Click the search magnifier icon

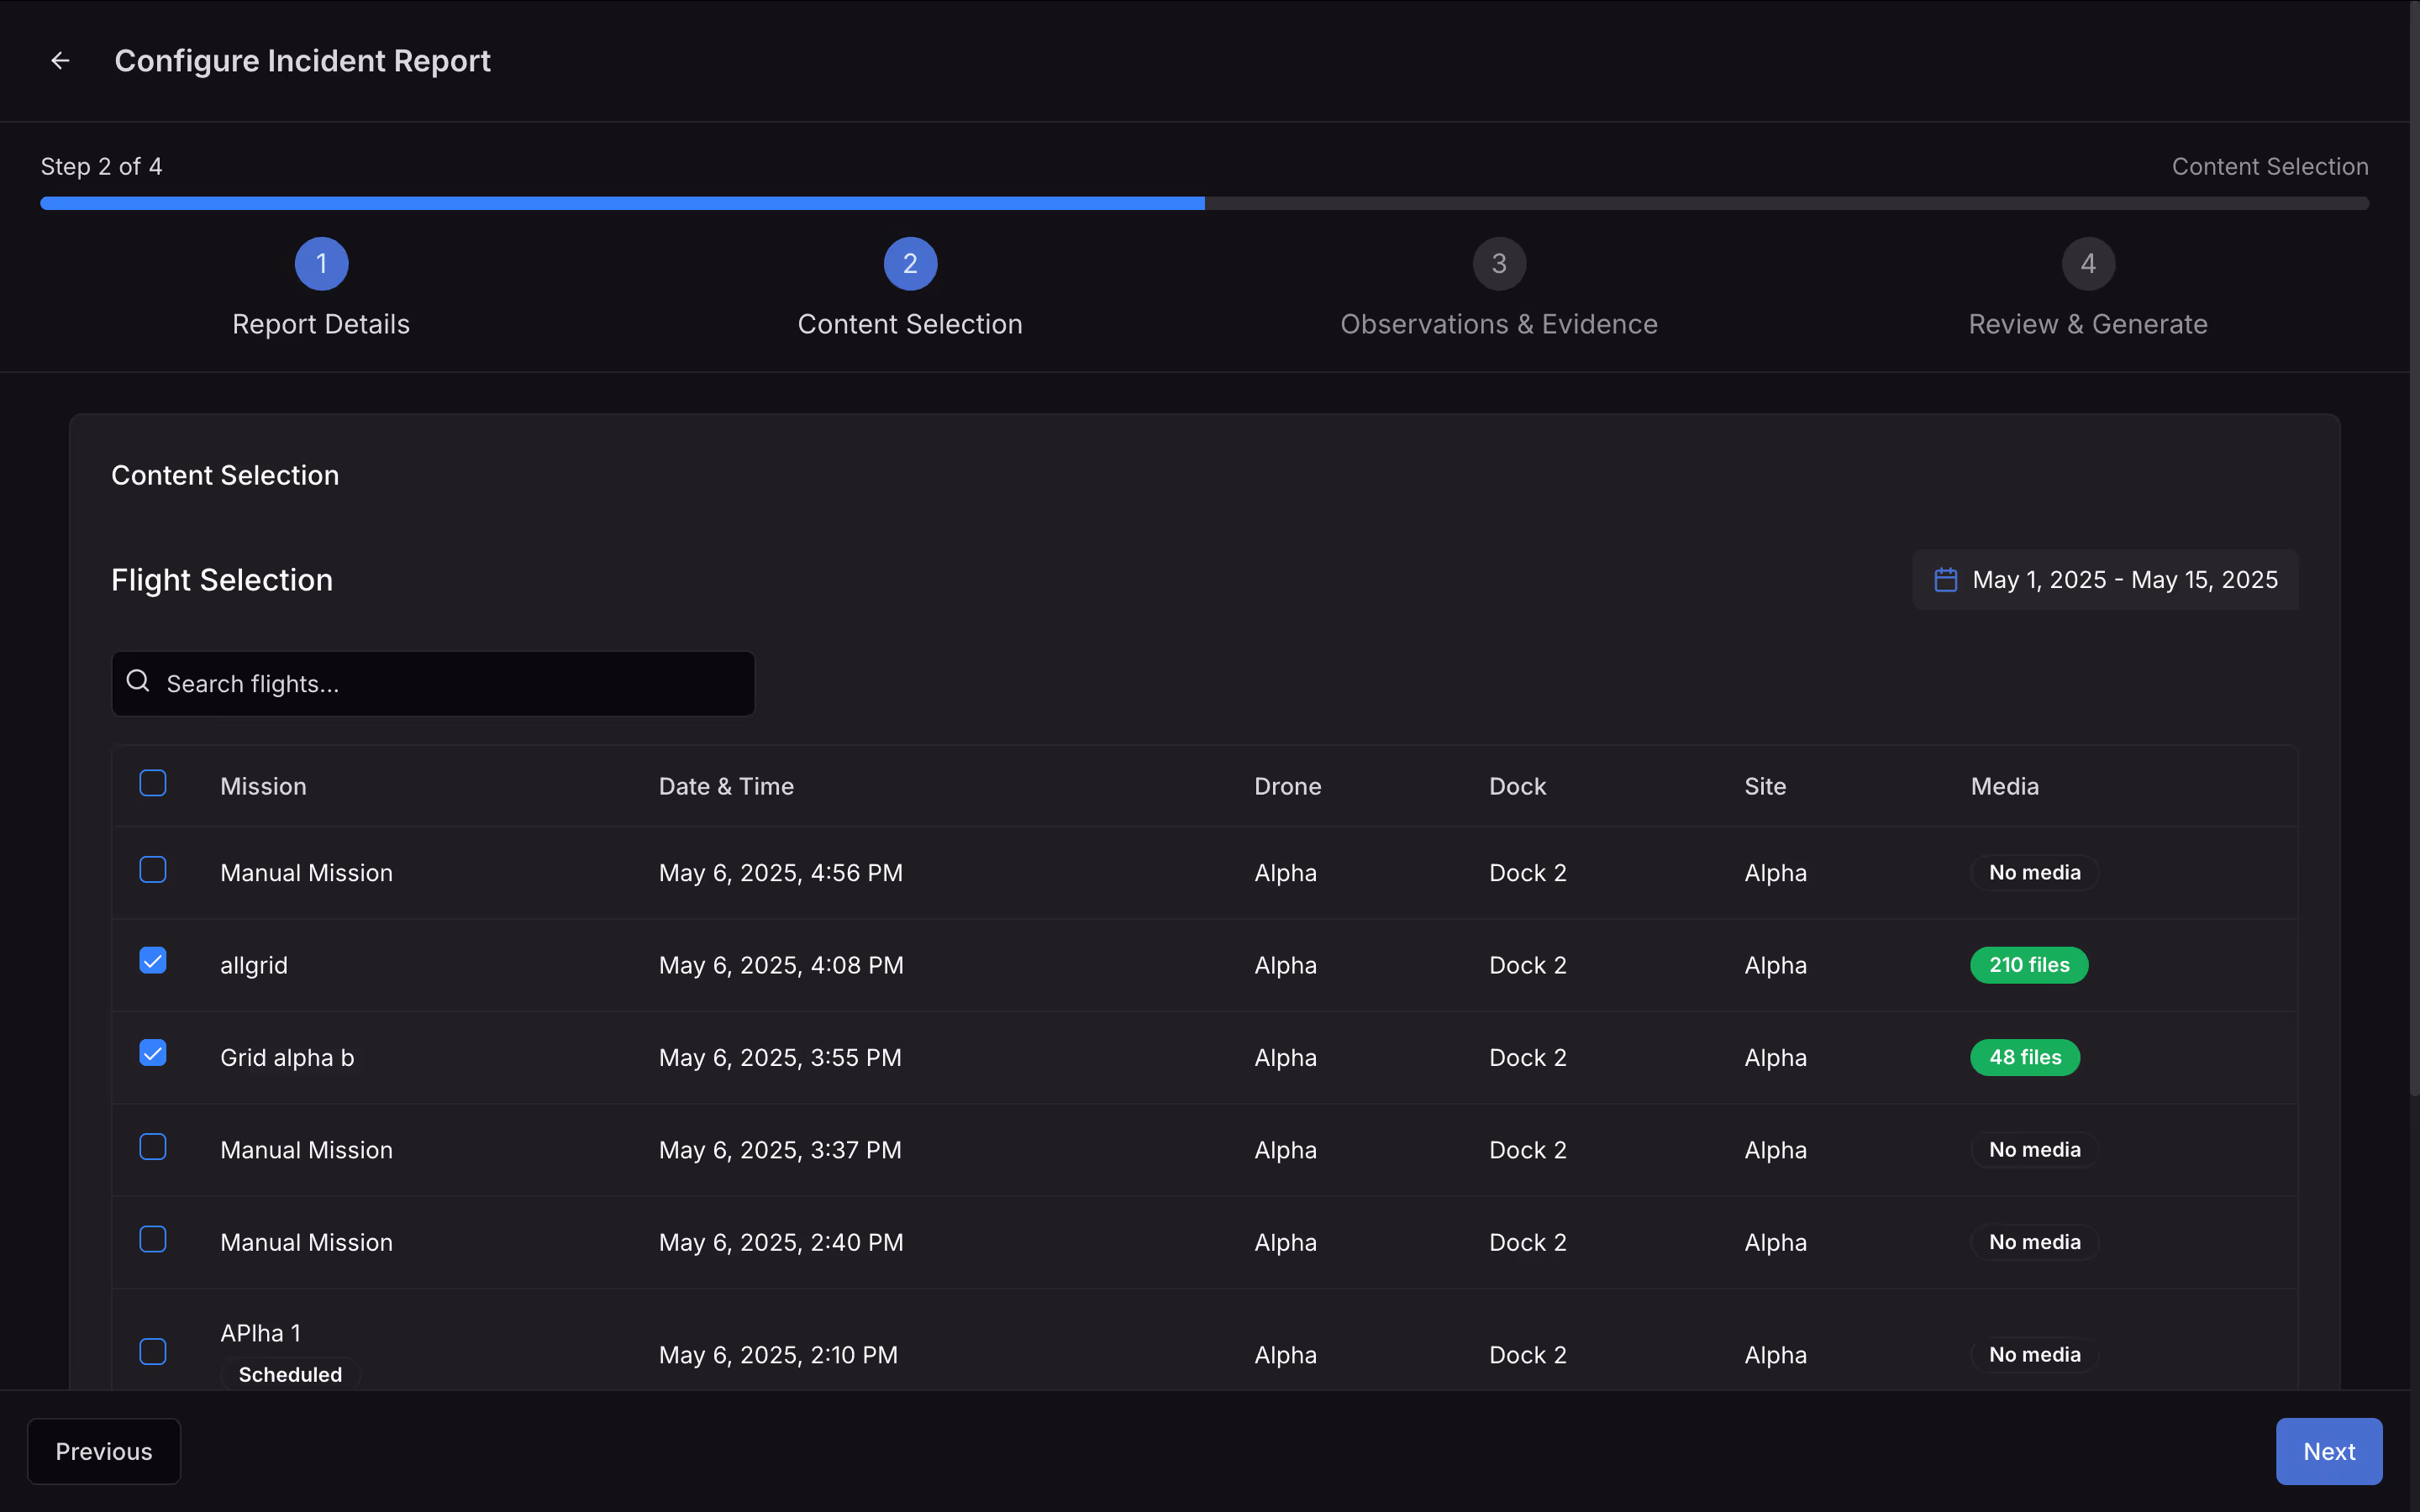(138, 682)
